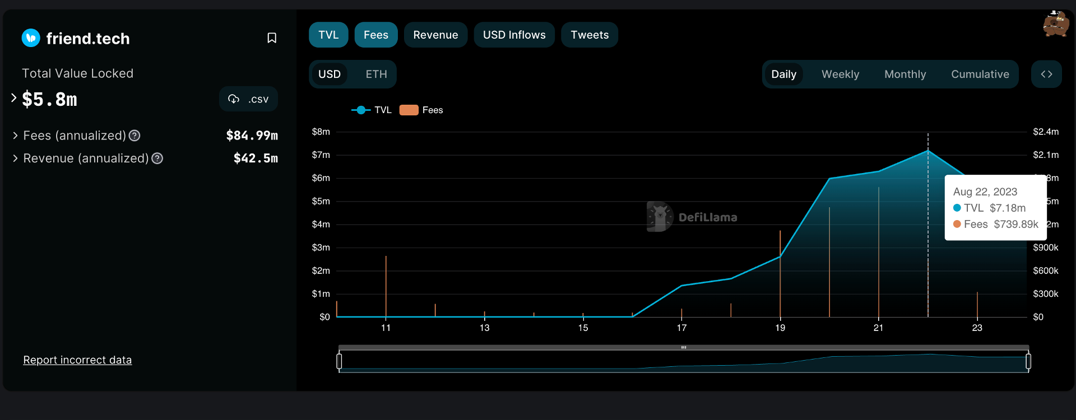
Task: Click the $84.99m fees value
Action: (252, 136)
